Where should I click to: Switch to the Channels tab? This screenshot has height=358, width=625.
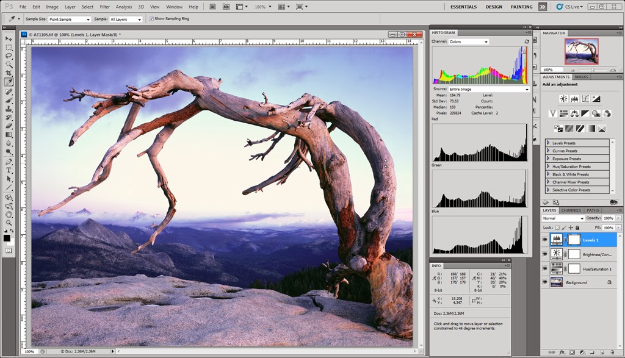(x=571, y=210)
